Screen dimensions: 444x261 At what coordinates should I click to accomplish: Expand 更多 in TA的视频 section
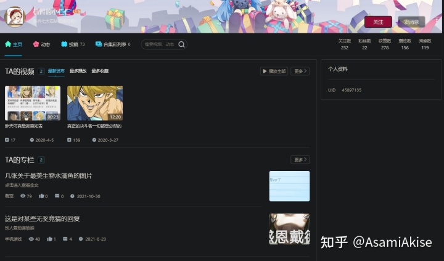[x=300, y=71]
